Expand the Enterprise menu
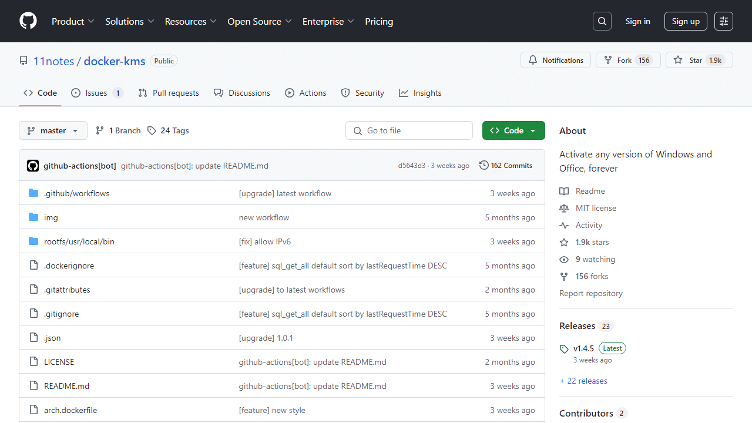Image resolution: width=752 pixels, height=423 pixels. click(x=328, y=21)
